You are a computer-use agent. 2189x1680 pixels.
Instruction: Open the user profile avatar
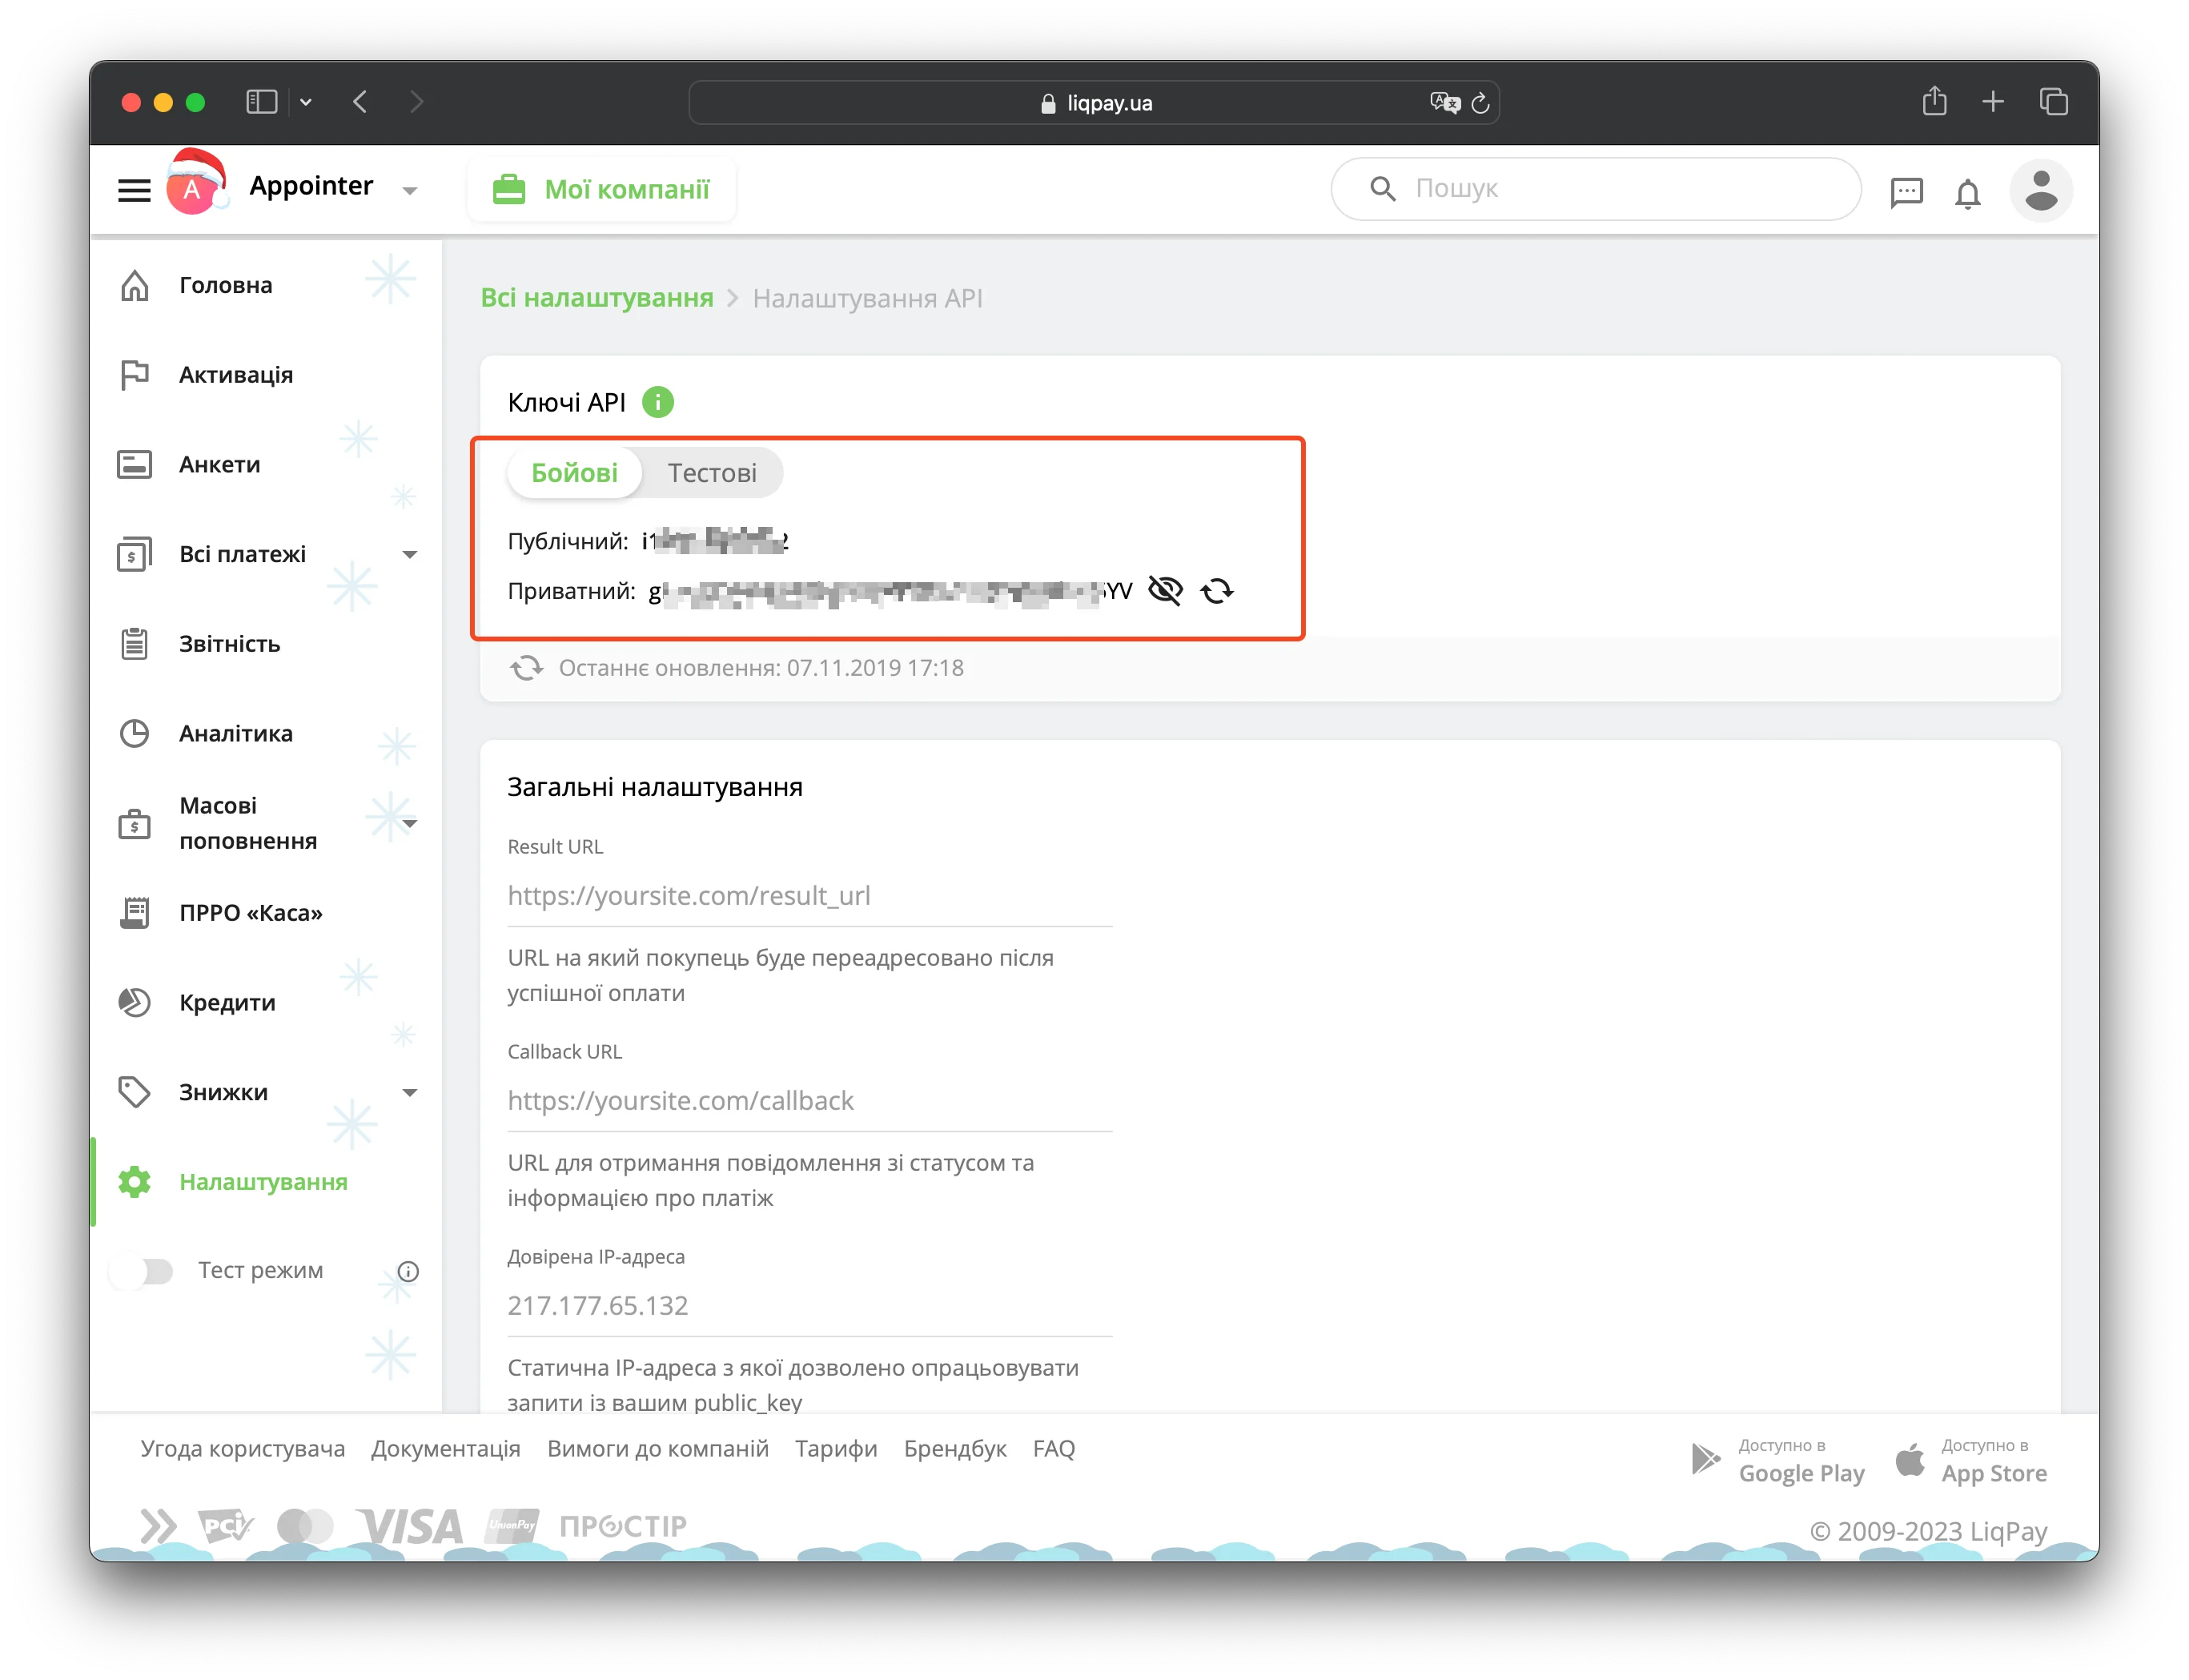coord(2040,190)
